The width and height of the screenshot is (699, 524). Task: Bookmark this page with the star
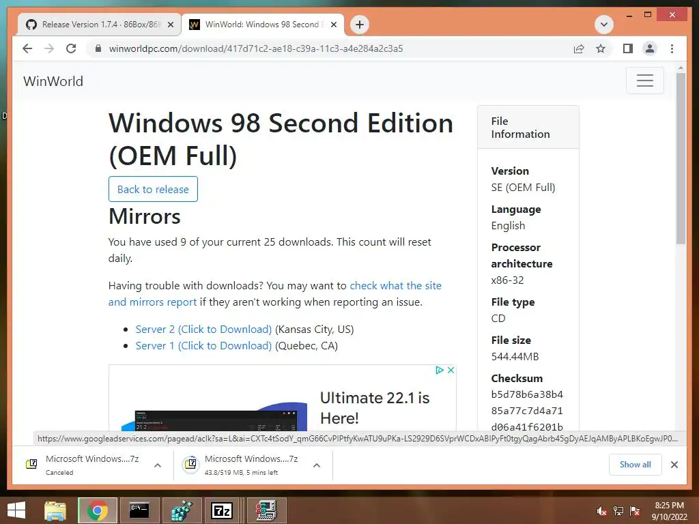601,48
